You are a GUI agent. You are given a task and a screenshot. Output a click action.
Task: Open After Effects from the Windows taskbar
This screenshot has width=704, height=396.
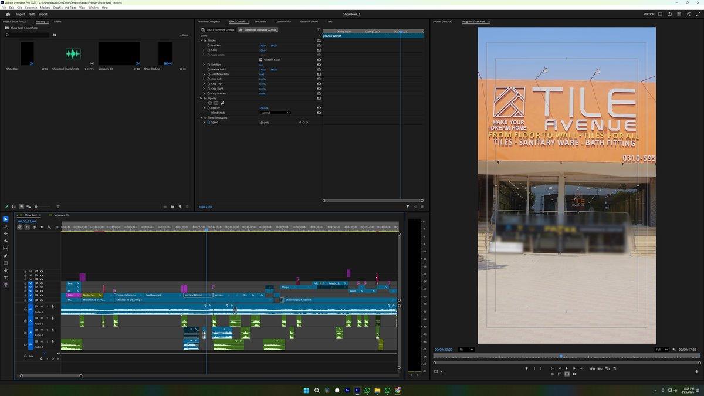[x=347, y=390]
